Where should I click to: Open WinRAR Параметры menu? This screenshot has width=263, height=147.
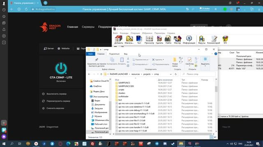click(x=159, y=33)
